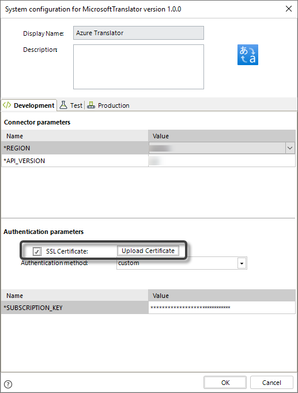Click the Connector parameters Name column header
298x393 pixels.
point(75,136)
